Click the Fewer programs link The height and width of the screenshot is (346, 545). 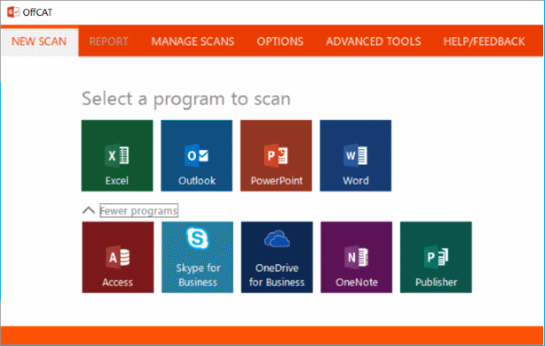[x=139, y=211]
